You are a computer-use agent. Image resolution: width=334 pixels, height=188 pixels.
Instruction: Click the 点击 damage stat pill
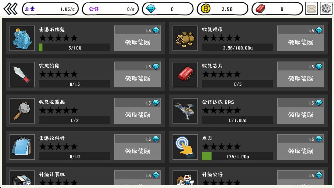[x=50, y=9]
